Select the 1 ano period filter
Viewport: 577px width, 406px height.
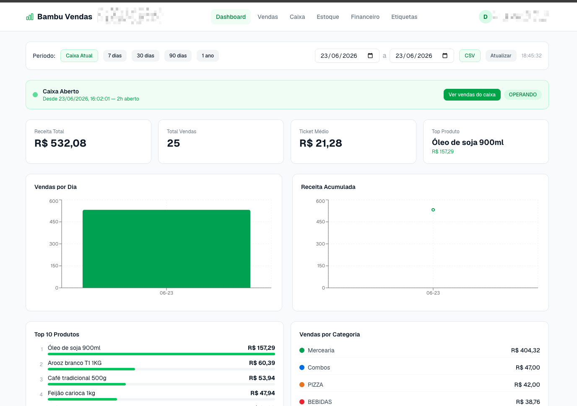[208, 56]
